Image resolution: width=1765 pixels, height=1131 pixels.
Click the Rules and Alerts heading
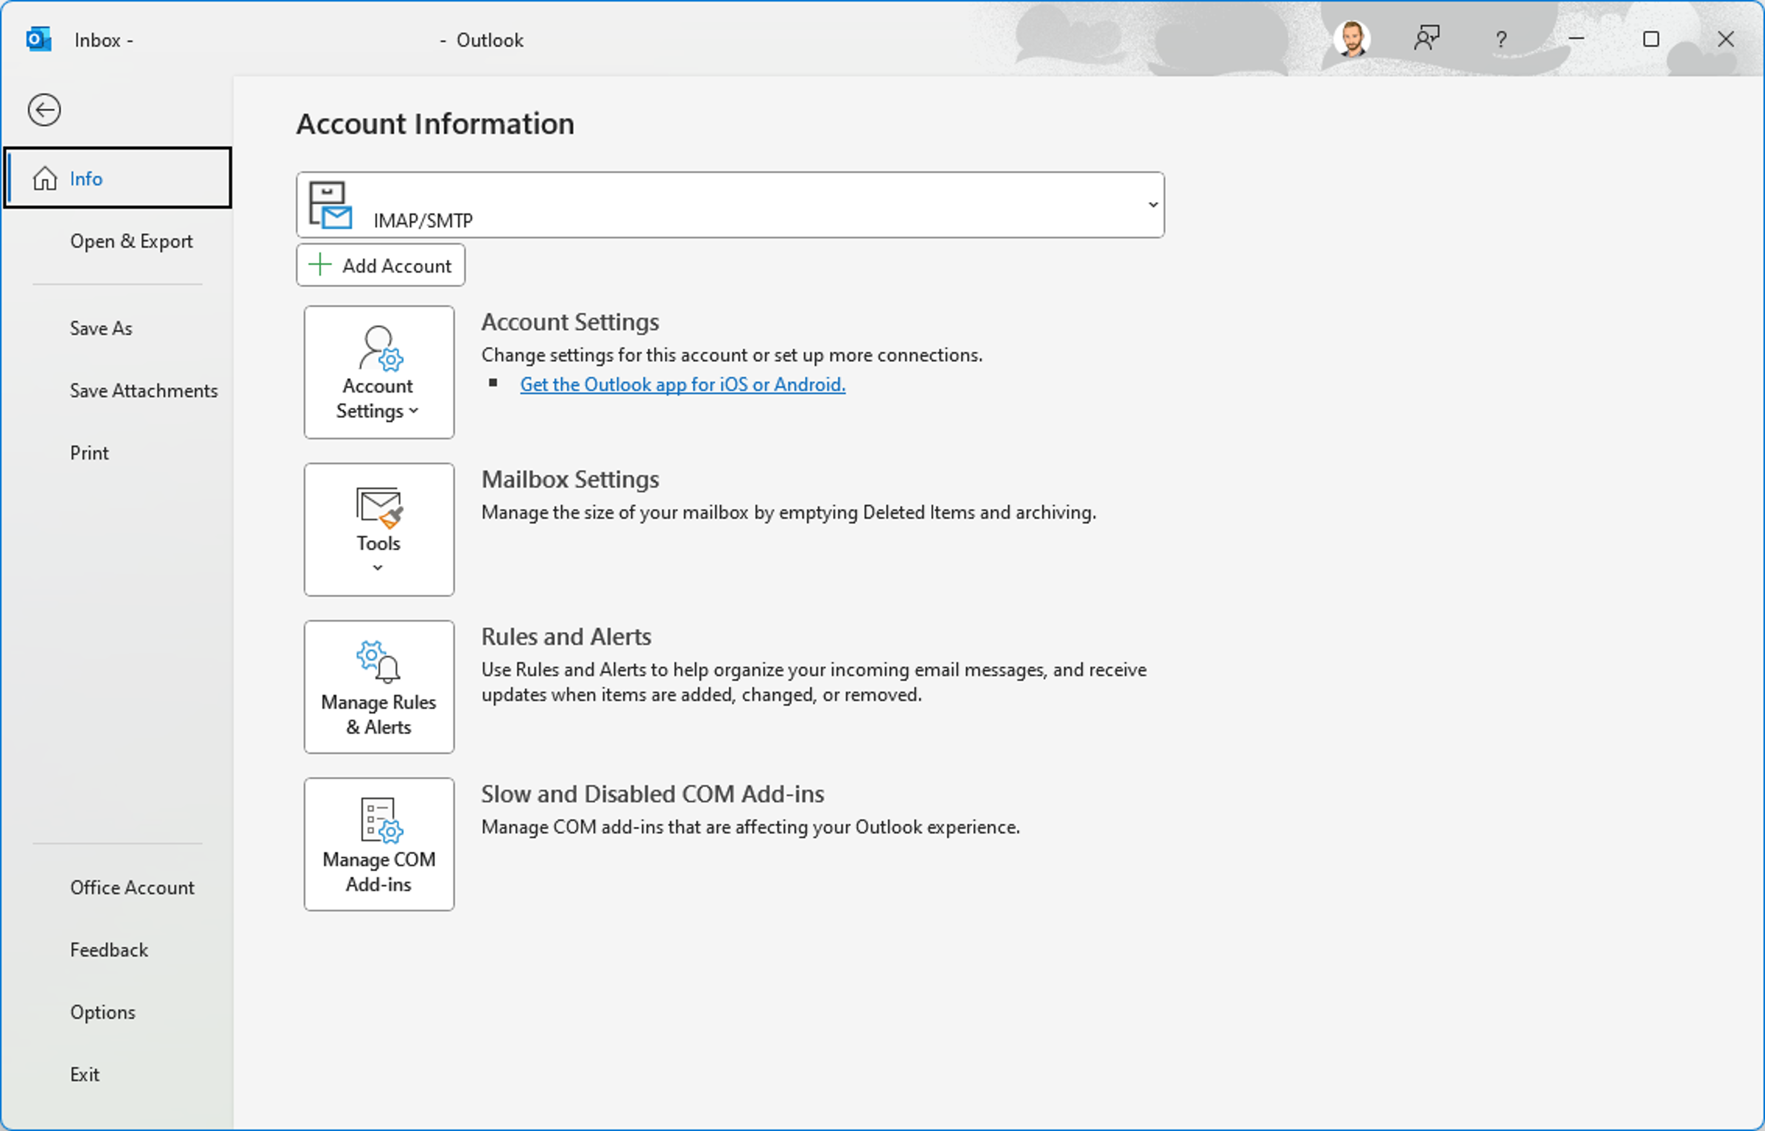pyautogui.click(x=566, y=636)
